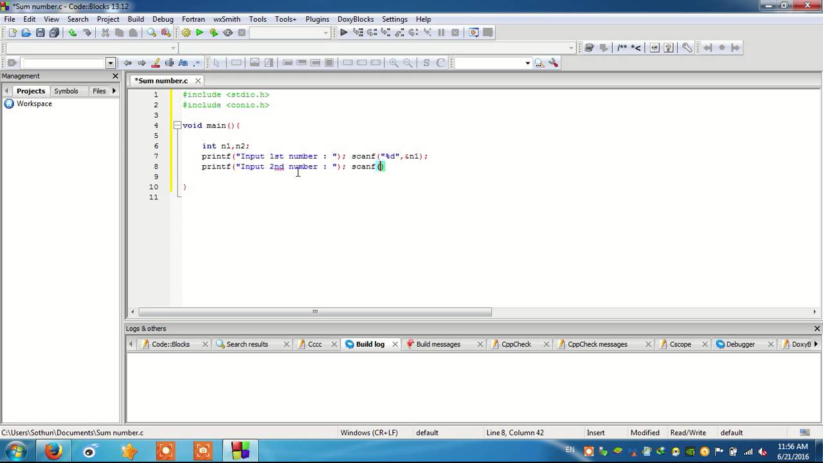Click the editor horizontal scrollbar thumb
823x463 pixels.
[x=315, y=312]
